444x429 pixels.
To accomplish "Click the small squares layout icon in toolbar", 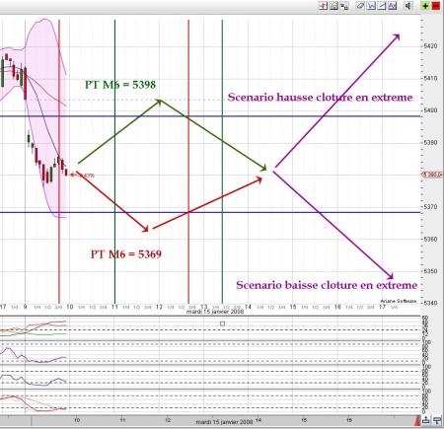I will tap(344, 6).
